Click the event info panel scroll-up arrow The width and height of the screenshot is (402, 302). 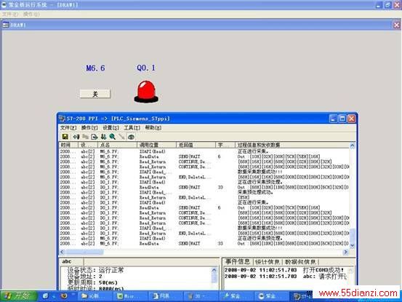pos(350,270)
